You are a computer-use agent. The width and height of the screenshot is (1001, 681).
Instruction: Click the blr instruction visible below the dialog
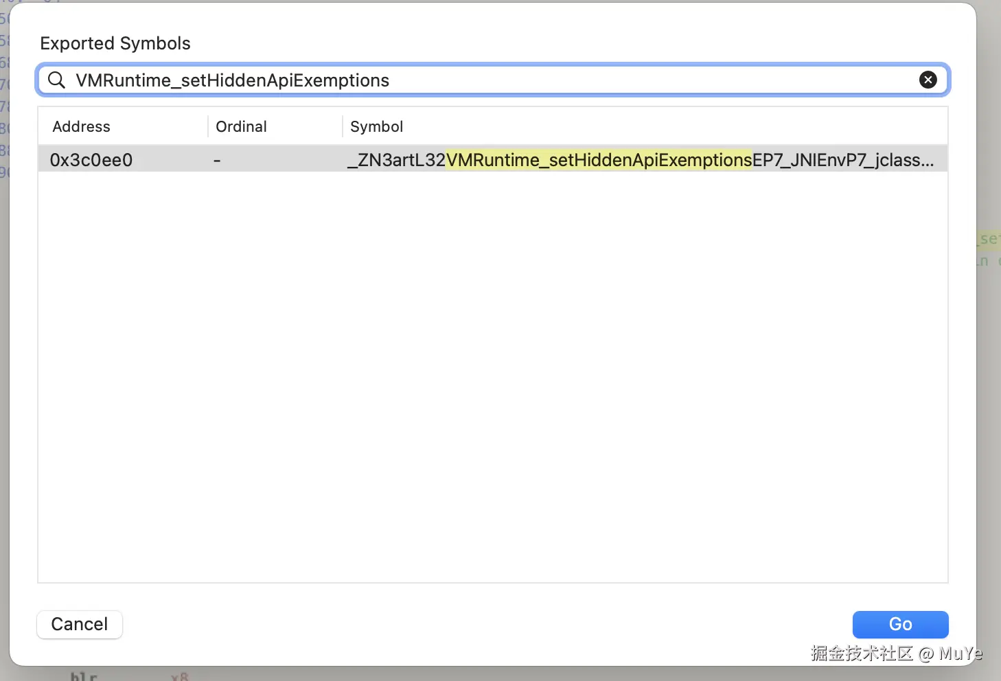pyautogui.click(x=82, y=676)
